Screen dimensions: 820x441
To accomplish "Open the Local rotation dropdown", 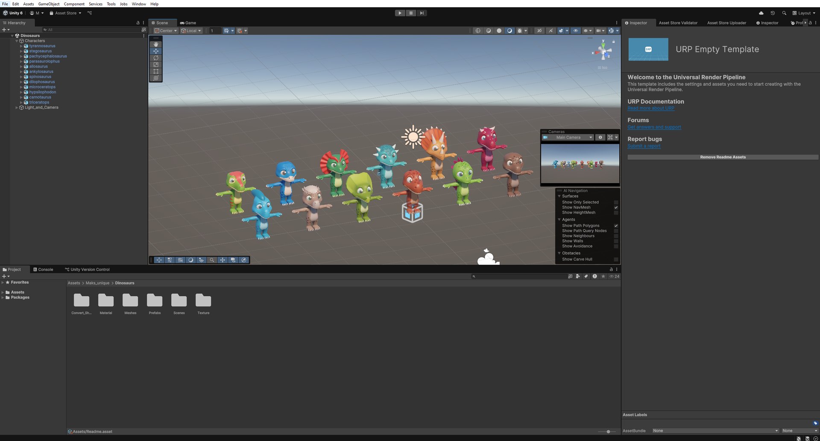I will tap(191, 31).
